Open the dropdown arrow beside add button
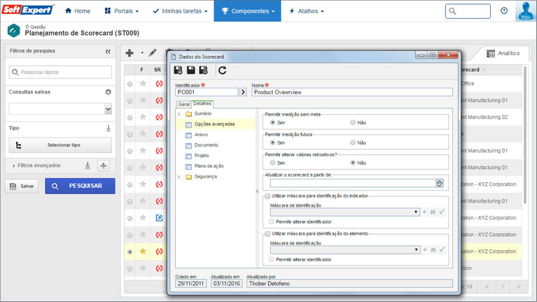This screenshot has height=302, width=537. (142, 53)
